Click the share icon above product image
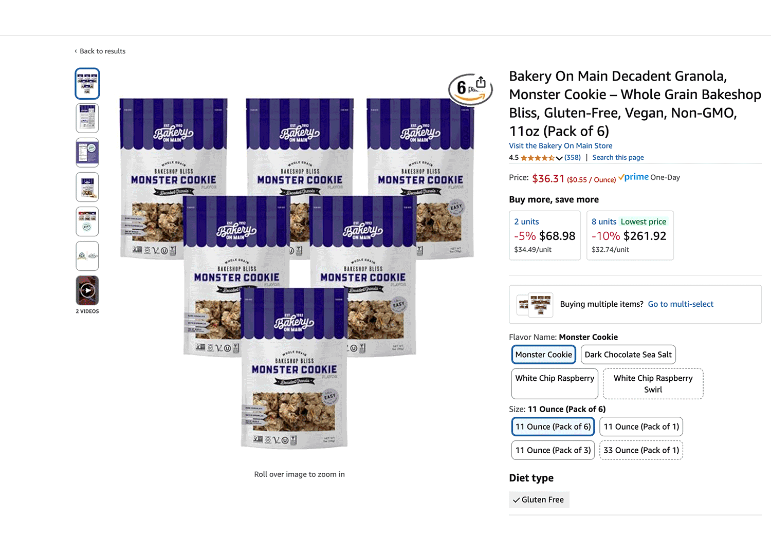 pos(481,82)
